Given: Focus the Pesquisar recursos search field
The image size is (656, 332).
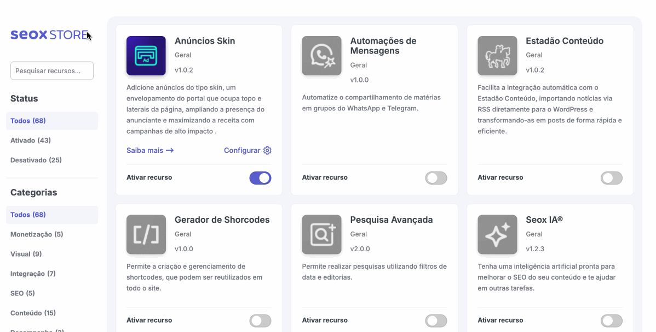Looking at the screenshot, I should 52,71.
